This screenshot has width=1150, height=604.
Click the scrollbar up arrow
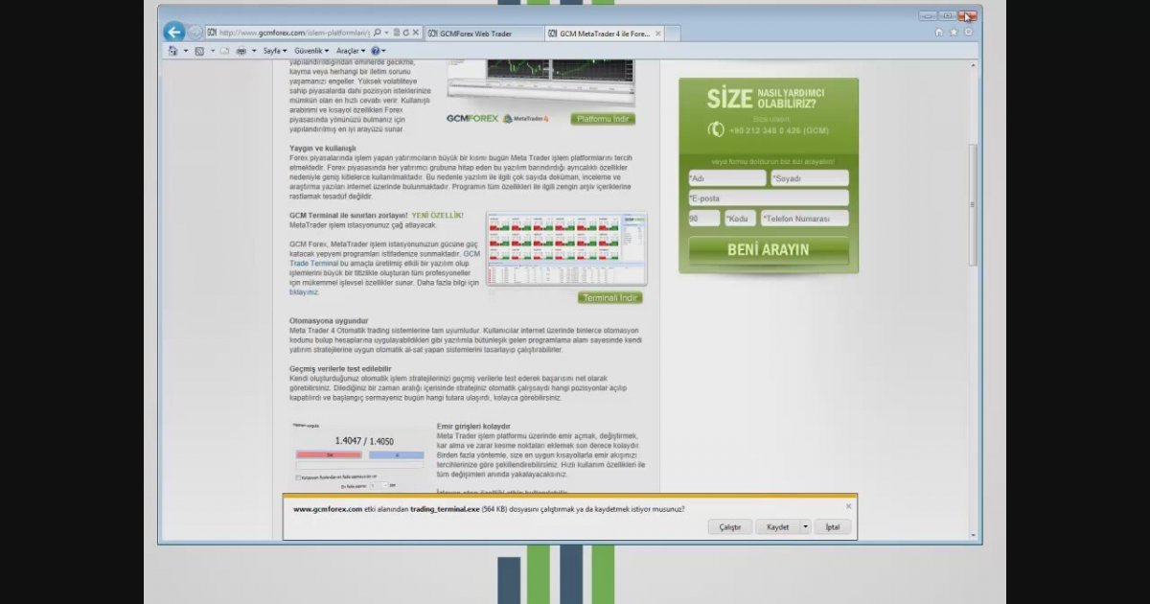[x=974, y=65]
